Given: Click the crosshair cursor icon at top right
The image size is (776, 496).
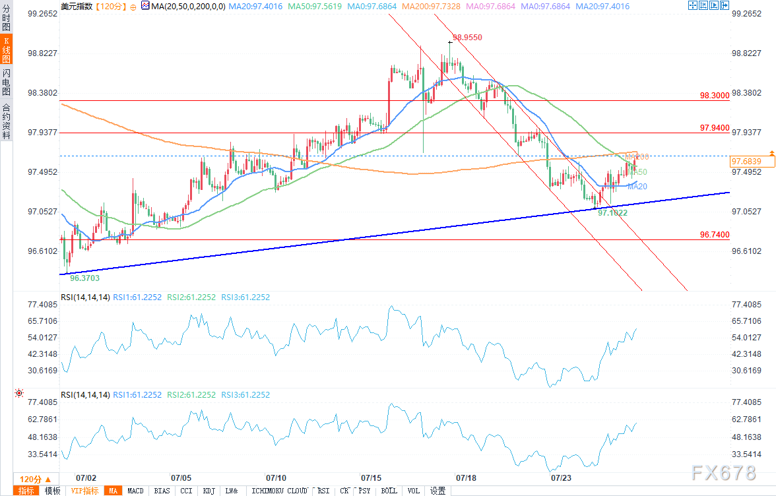Looking at the screenshot, I should [692, 5].
